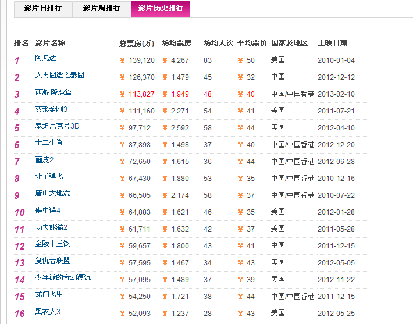Open movie link 功夫熊猫2
The width and height of the screenshot is (413, 324).
click(x=51, y=227)
